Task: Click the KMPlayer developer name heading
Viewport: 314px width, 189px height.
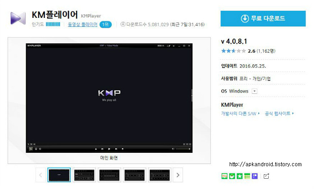Action: coord(232,105)
